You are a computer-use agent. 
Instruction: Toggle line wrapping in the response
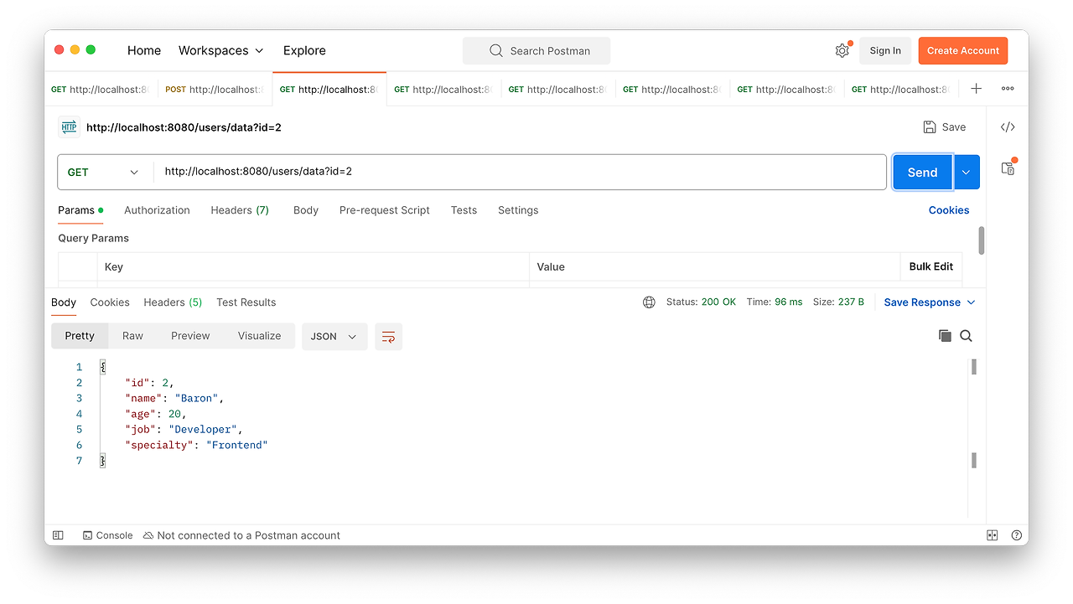pyautogui.click(x=388, y=336)
